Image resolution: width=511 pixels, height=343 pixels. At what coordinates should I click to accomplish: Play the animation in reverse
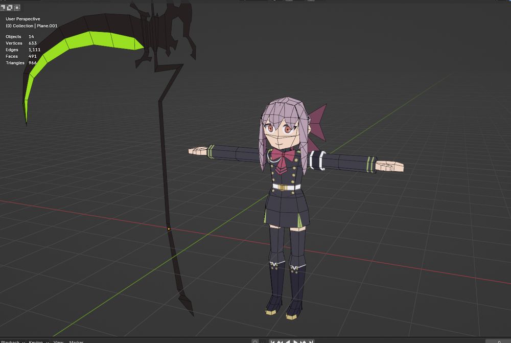coord(287,341)
